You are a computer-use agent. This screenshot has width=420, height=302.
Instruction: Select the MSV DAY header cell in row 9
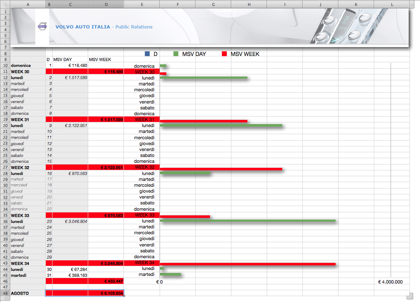coord(70,60)
